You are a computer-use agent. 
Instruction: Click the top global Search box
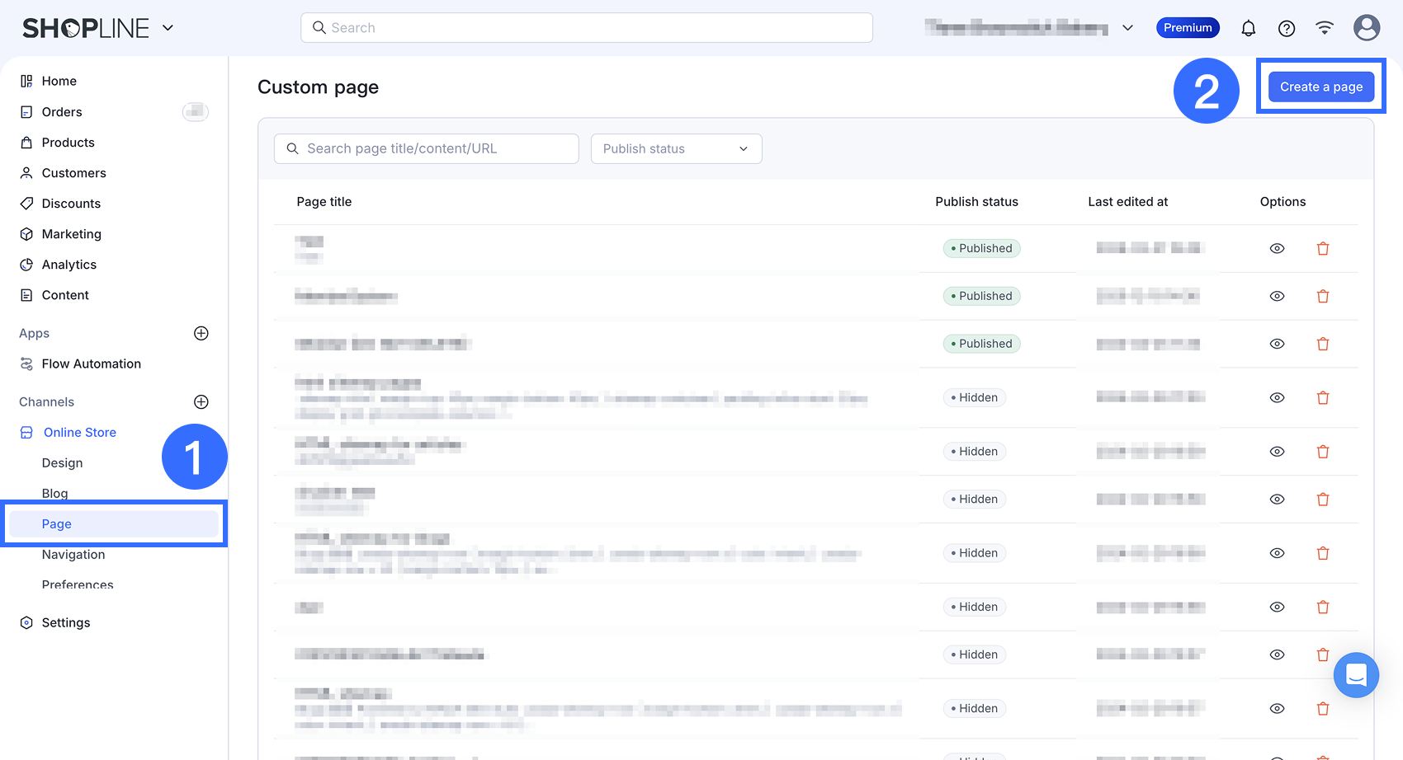[587, 28]
